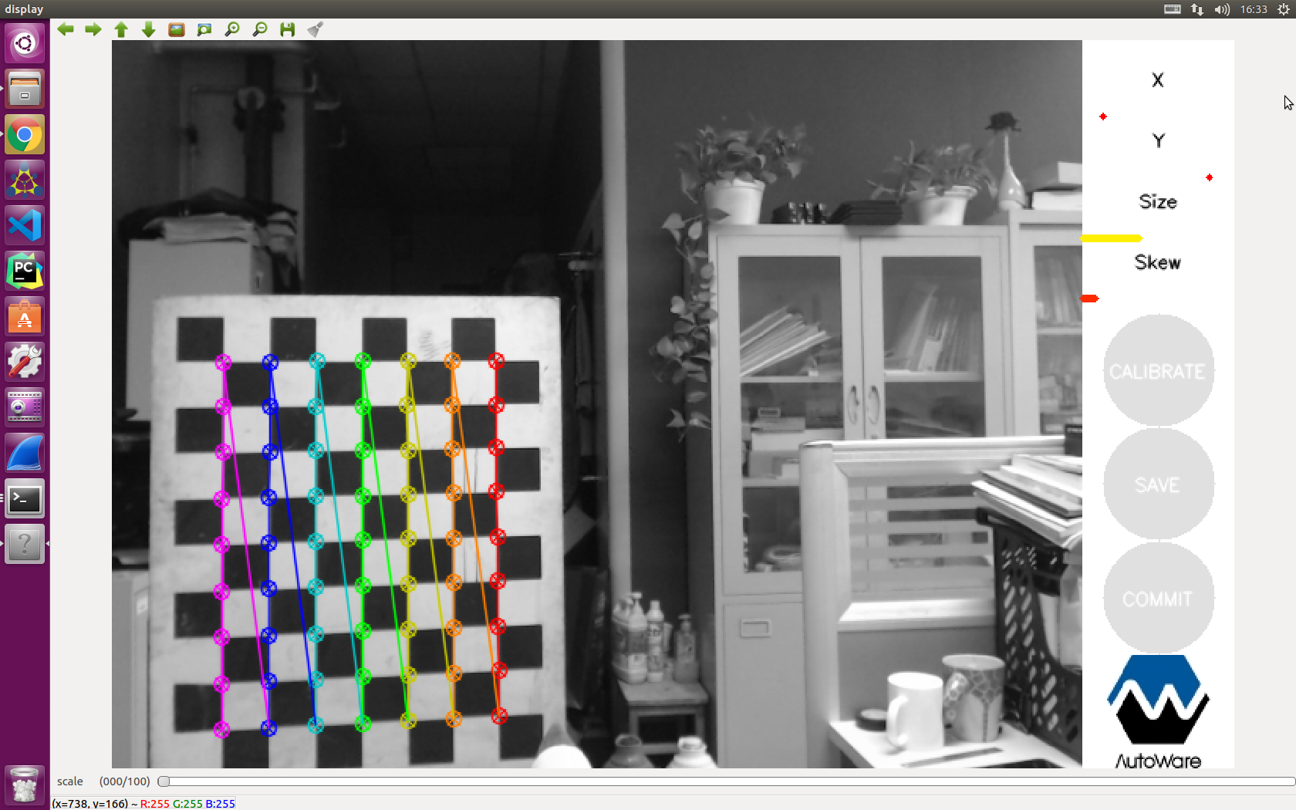This screenshot has width=1296, height=810.
Task: Open the keyboard indicator menu
Action: pos(1171,8)
